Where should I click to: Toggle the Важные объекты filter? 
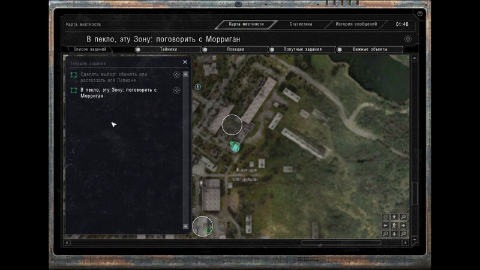[339, 49]
